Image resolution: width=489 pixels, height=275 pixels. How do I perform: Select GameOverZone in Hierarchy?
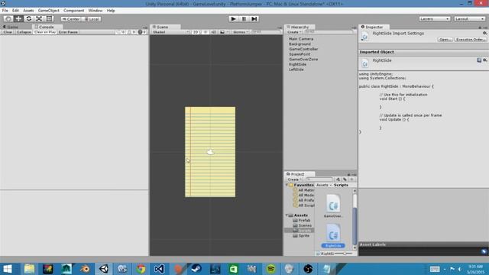pos(303,60)
